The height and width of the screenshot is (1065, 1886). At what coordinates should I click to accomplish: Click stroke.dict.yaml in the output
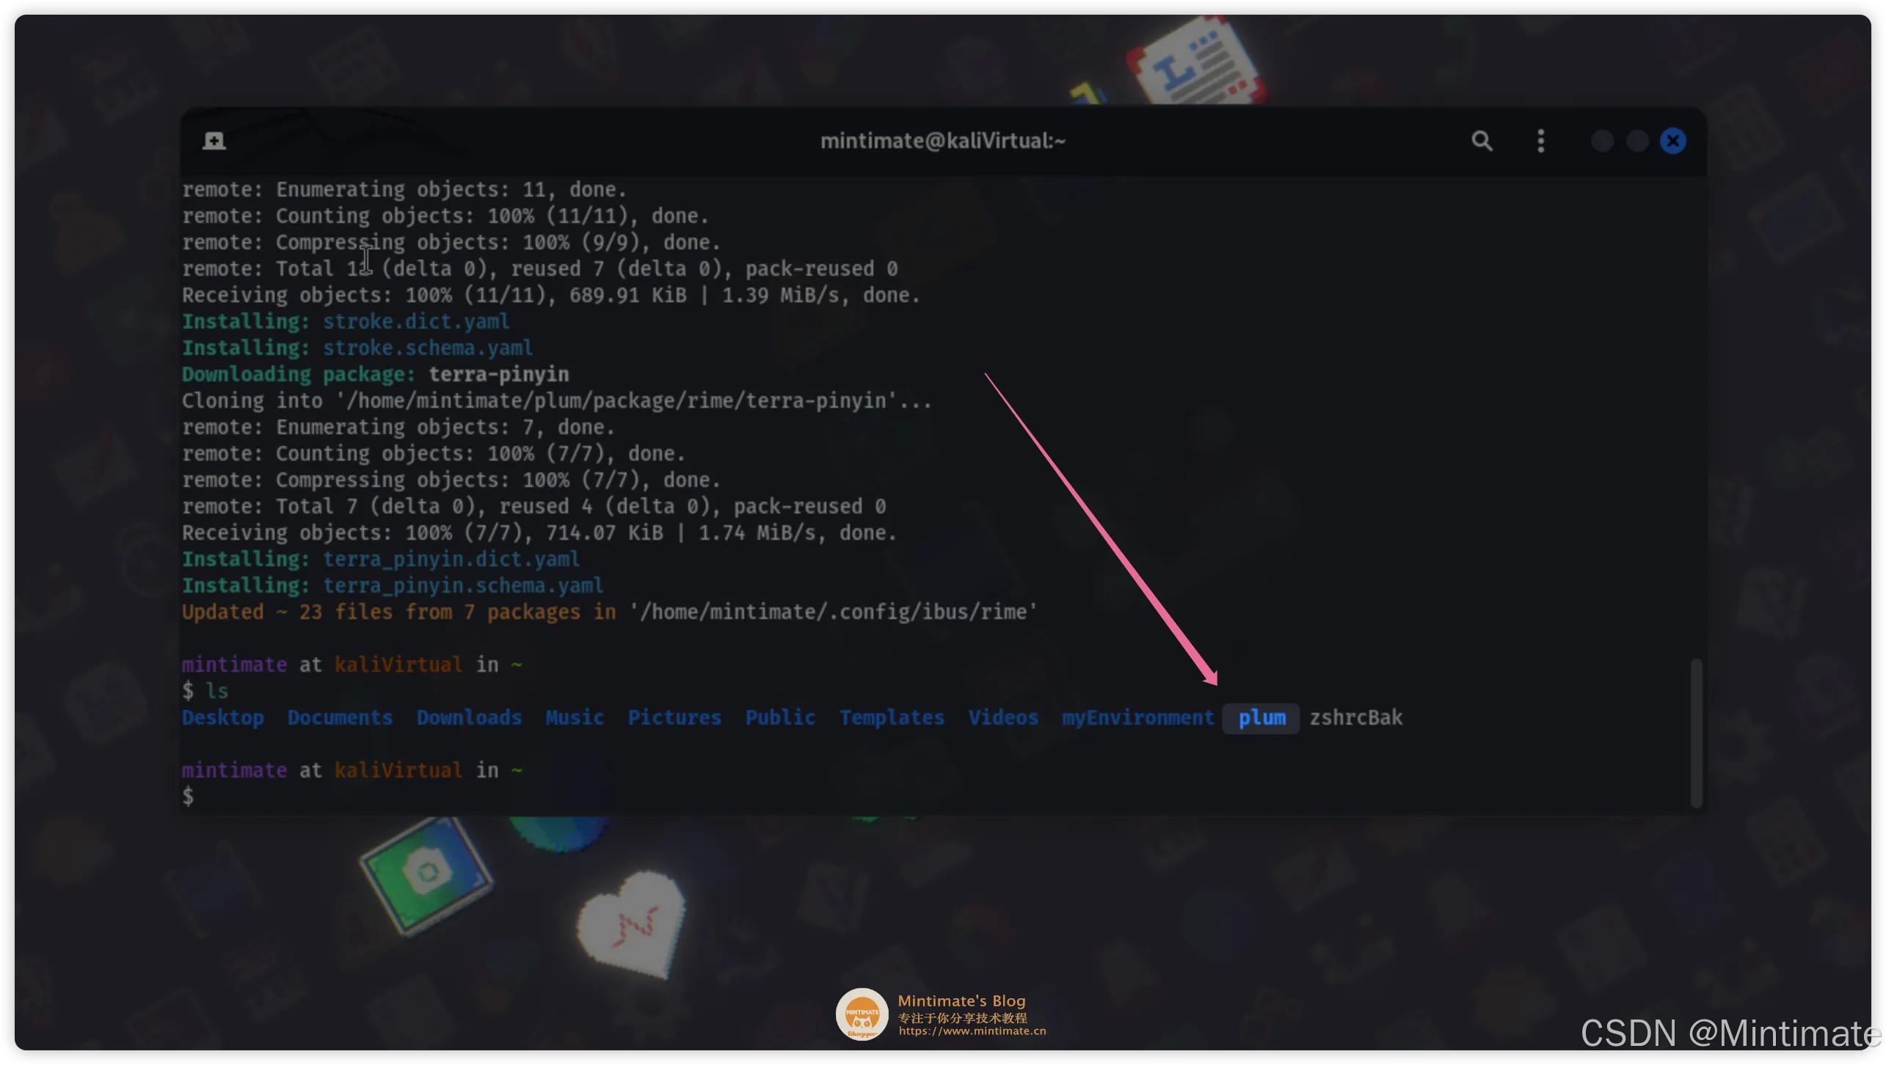tap(416, 321)
